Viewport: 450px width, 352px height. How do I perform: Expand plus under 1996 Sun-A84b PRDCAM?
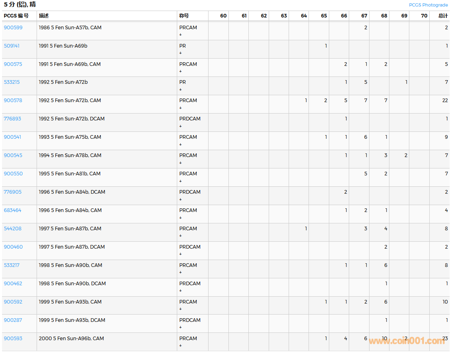pyautogui.click(x=180, y=200)
